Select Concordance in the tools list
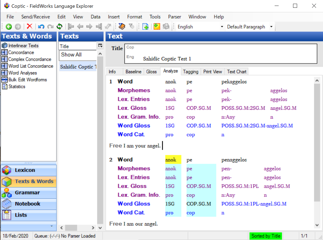This screenshot has height=240, width=323. (21, 53)
